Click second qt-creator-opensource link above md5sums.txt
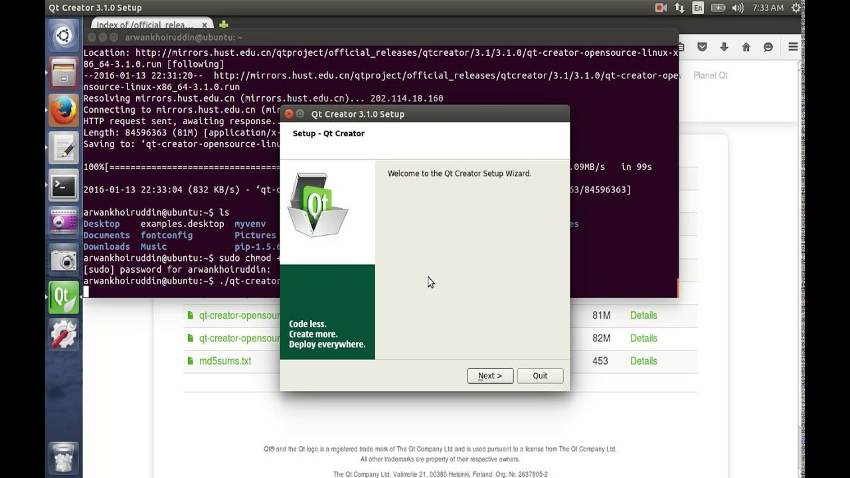This screenshot has width=850, height=478. (239, 338)
